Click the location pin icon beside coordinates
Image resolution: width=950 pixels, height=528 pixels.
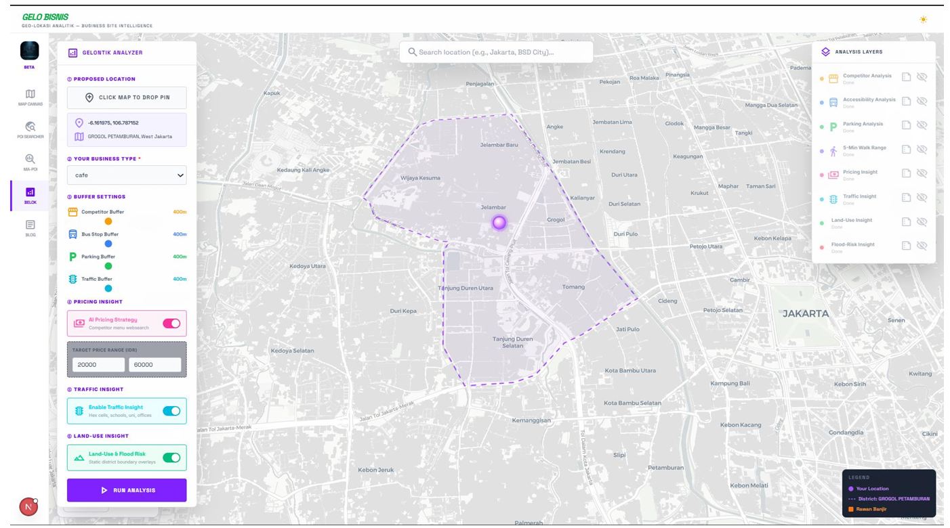tap(79, 123)
